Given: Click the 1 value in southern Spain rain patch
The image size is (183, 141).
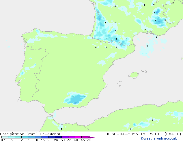Looking at the screenshot, I should (x=74, y=97).
